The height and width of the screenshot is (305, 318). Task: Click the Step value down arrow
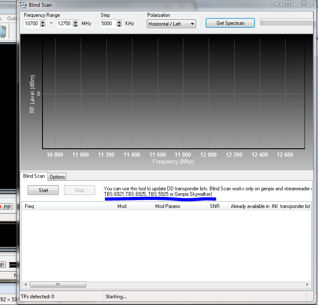tap(119, 26)
